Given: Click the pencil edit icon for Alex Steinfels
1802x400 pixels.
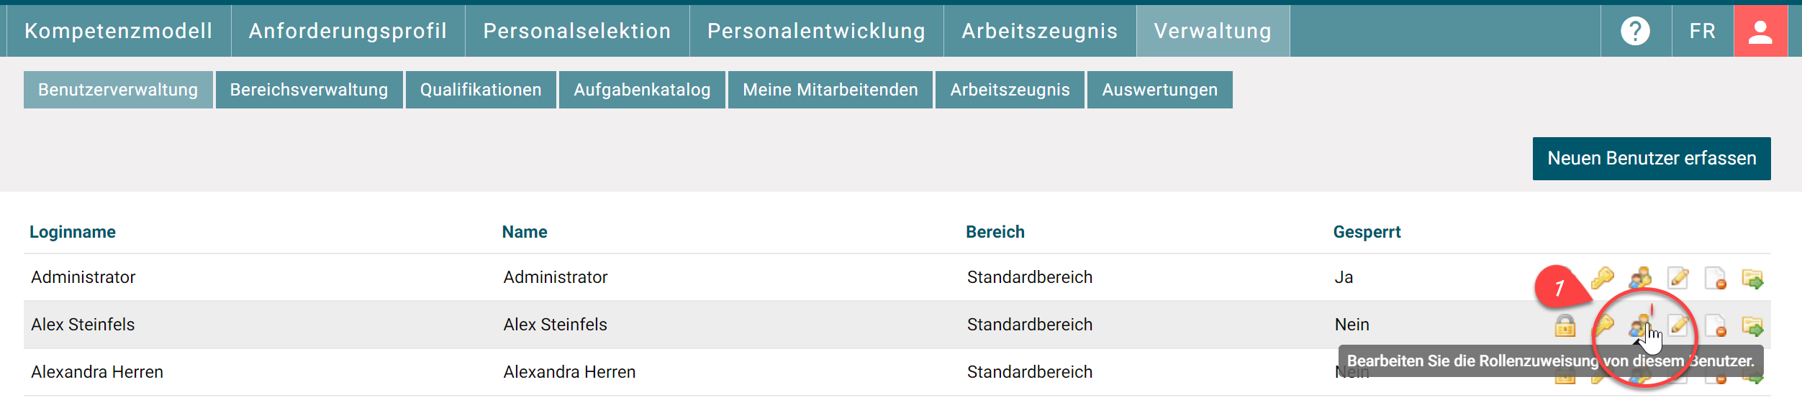Looking at the screenshot, I should point(1678,326).
